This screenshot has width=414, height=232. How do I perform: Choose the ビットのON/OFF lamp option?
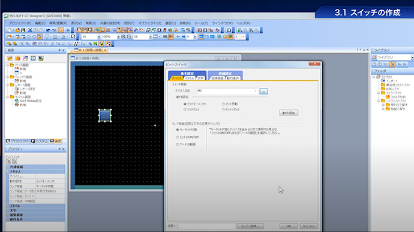tap(187, 138)
